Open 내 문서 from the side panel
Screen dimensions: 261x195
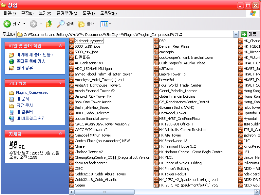23,99
